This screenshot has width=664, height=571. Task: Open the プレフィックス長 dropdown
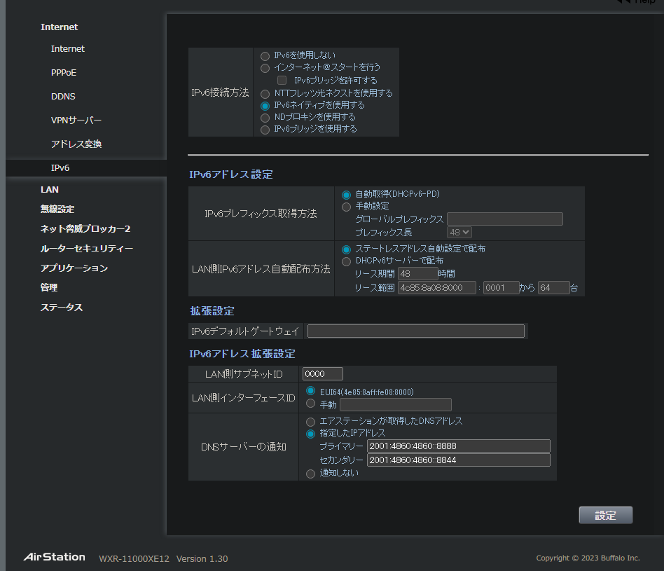tap(459, 232)
